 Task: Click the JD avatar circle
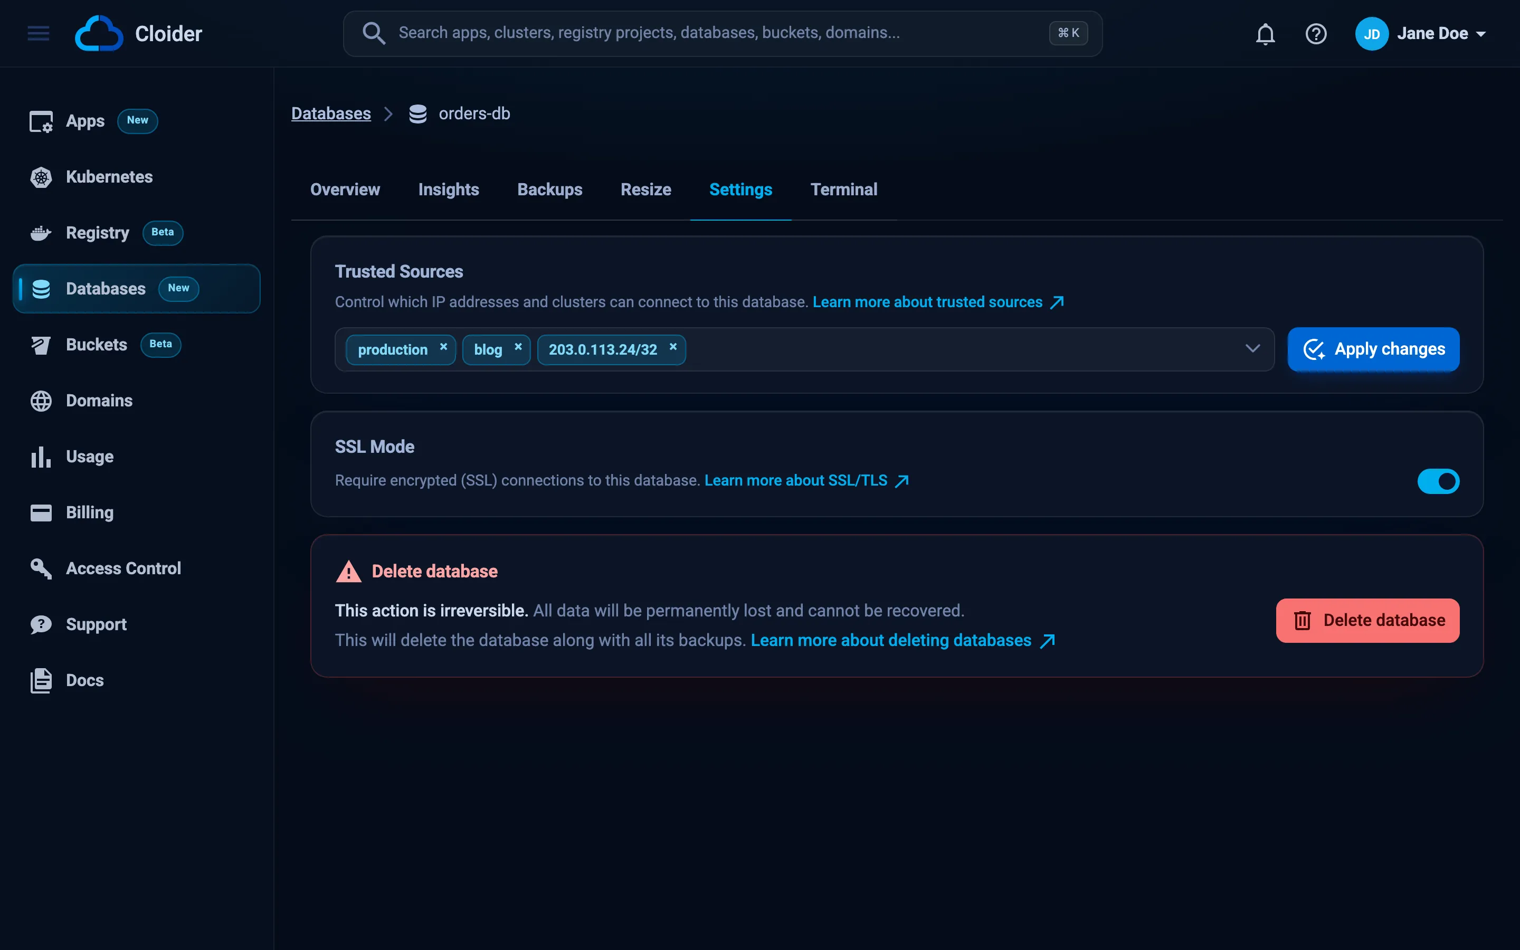1372,34
